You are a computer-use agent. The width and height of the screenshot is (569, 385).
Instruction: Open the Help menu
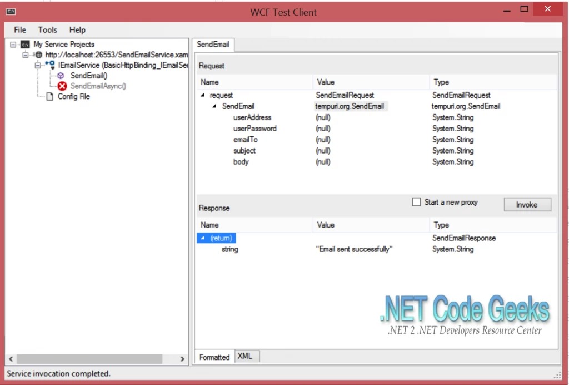[x=77, y=30]
